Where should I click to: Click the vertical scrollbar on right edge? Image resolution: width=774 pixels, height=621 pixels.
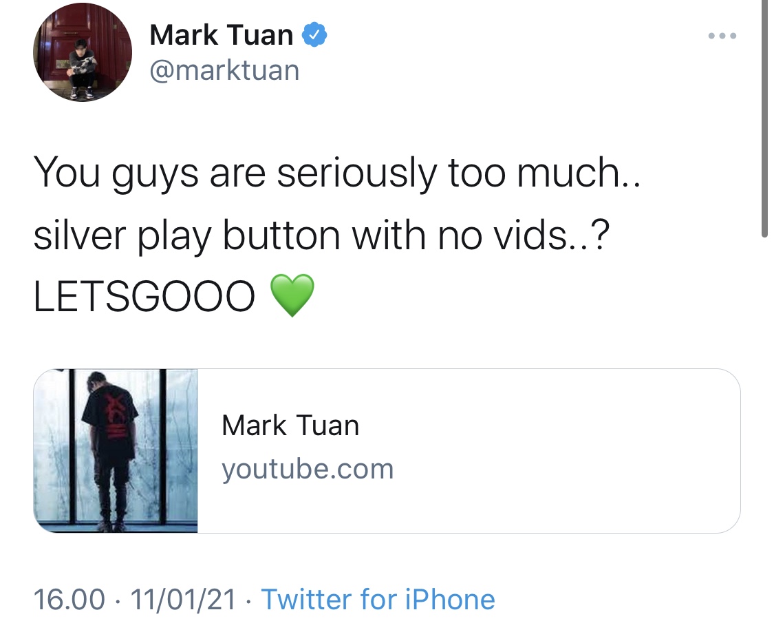(764, 118)
